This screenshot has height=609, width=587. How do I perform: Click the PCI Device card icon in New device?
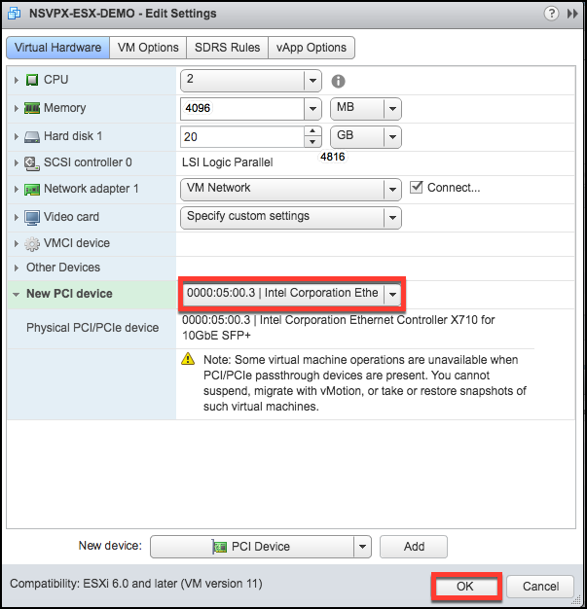click(220, 547)
